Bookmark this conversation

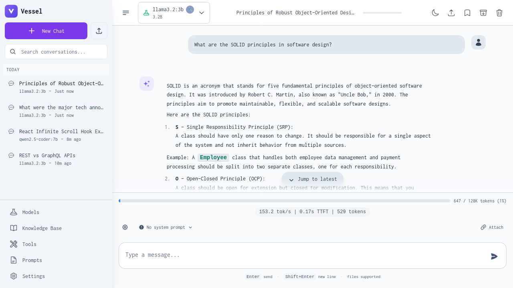coord(467,13)
